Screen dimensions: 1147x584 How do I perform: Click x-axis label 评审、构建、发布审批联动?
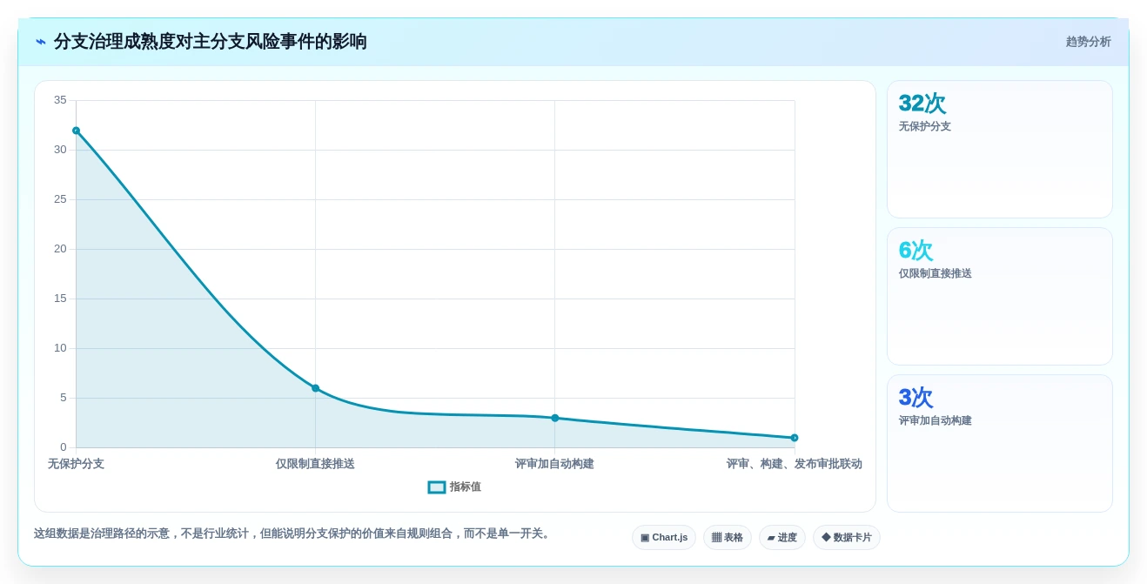795,464
